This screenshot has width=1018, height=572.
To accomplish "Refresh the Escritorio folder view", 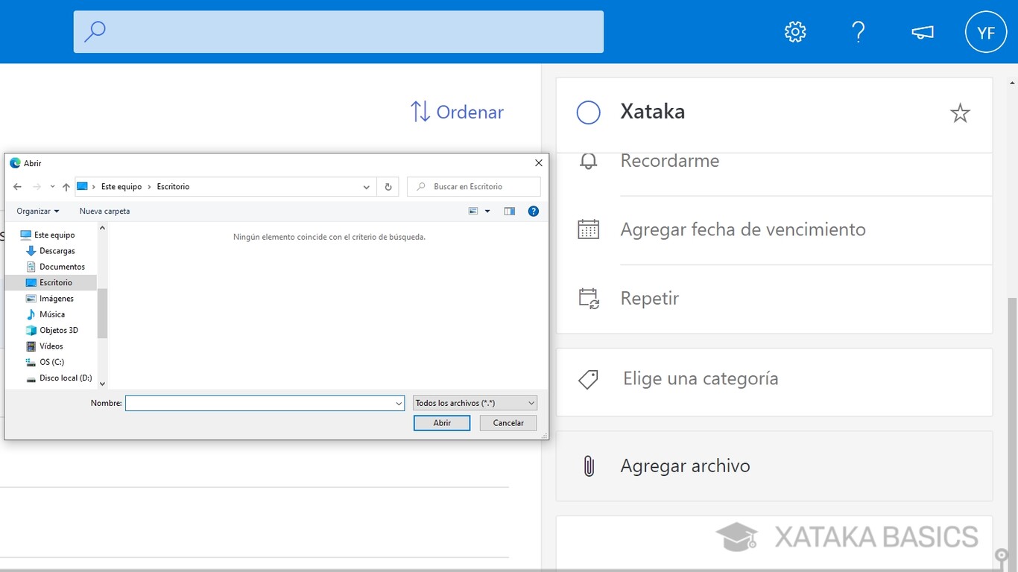I will coord(388,186).
